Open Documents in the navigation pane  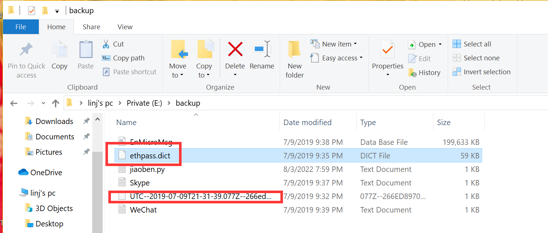pyautogui.click(x=55, y=137)
